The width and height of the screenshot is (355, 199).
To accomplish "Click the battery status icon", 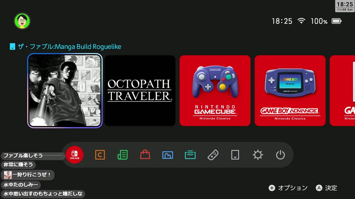I will click(337, 21).
